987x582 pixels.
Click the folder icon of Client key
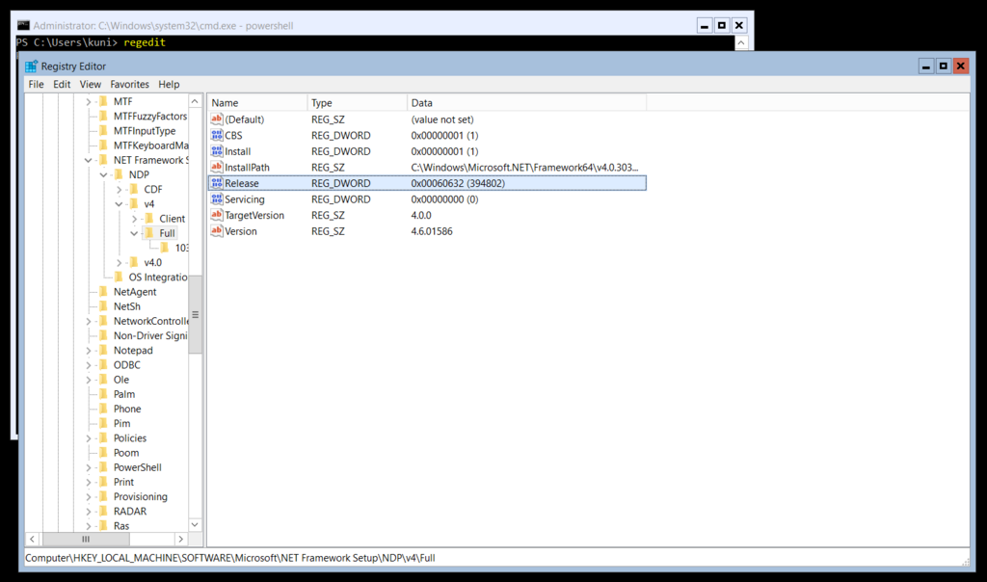[x=149, y=219]
